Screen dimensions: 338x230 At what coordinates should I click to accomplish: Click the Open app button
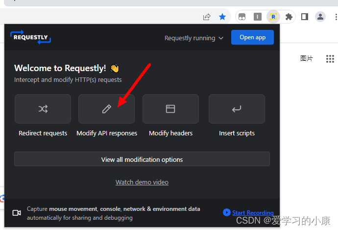pos(252,37)
